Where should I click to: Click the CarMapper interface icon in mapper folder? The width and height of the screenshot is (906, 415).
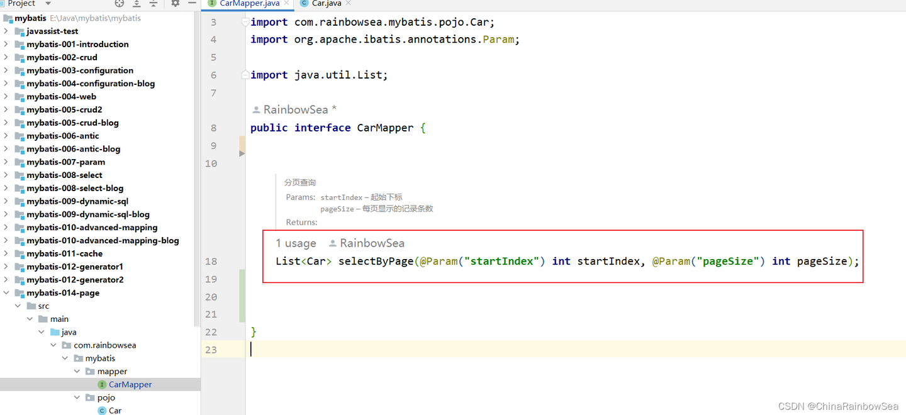click(102, 384)
